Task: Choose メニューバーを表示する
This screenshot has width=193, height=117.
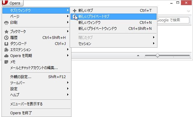Action: 36,104
